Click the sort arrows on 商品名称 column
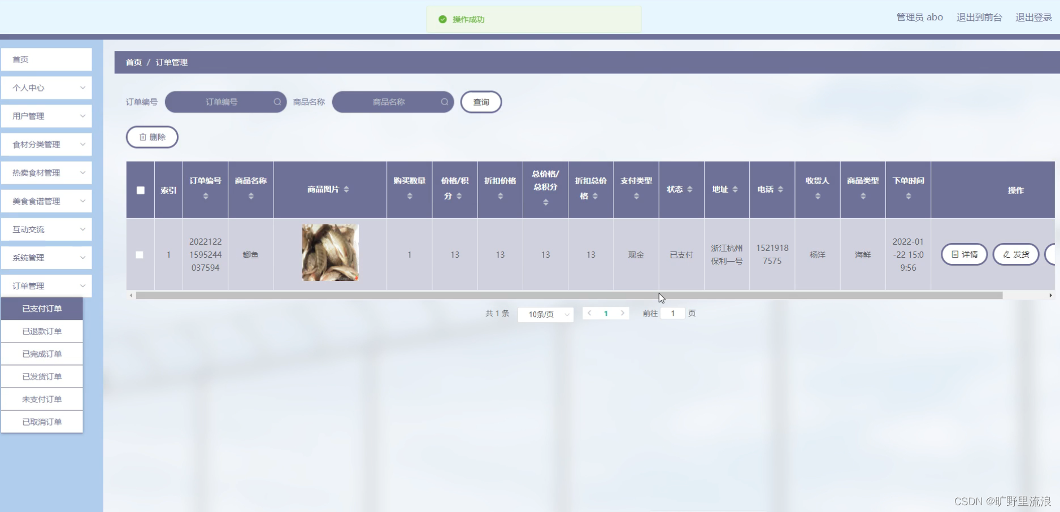Image resolution: width=1060 pixels, height=512 pixels. click(251, 196)
